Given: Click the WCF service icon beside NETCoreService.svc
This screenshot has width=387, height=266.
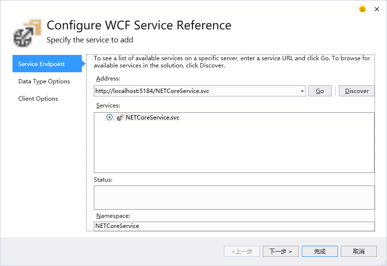Looking at the screenshot, I should pyautogui.click(x=120, y=117).
